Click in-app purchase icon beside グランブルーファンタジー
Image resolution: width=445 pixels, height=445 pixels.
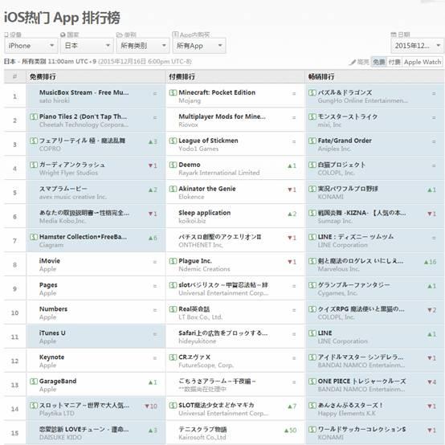tap(312, 285)
